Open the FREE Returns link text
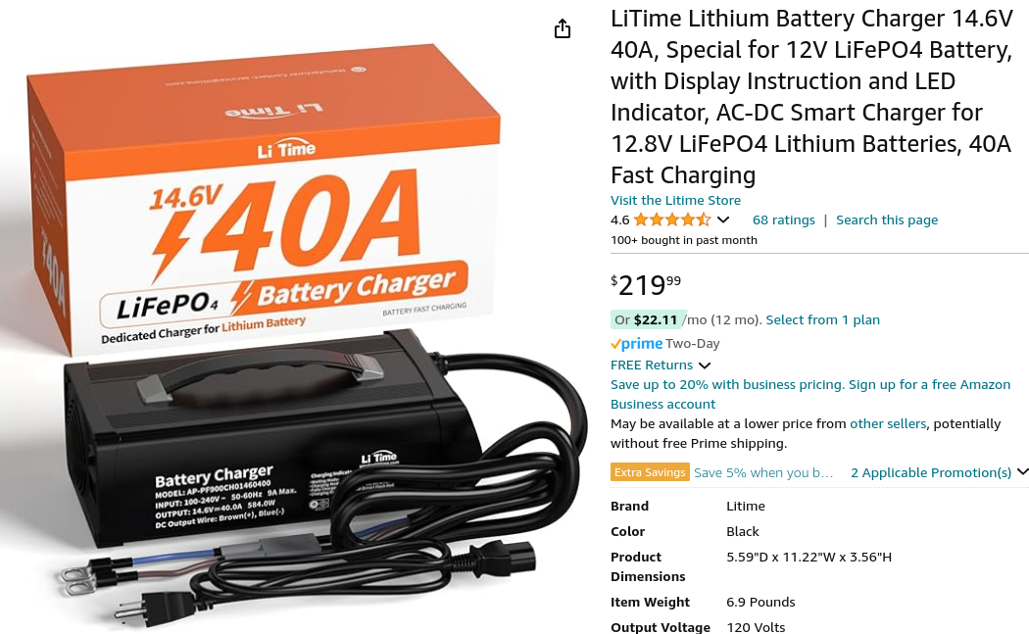1029x634 pixels. tap(651, 365)
